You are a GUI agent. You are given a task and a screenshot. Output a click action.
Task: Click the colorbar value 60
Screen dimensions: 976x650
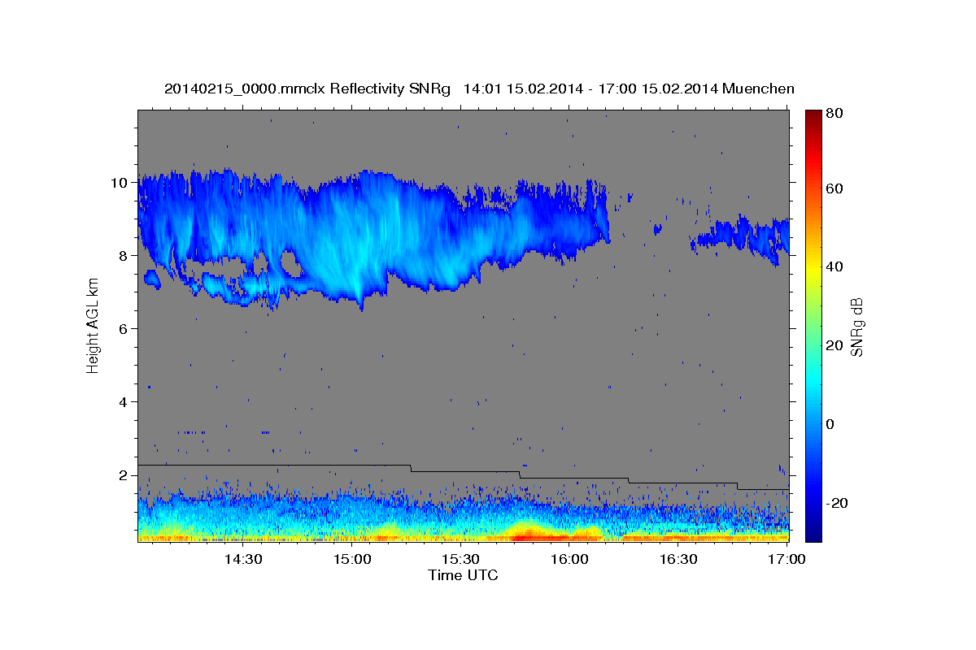(836, 188)
